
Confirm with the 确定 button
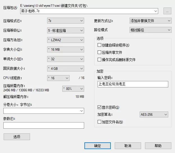click(x=98, y=146)
